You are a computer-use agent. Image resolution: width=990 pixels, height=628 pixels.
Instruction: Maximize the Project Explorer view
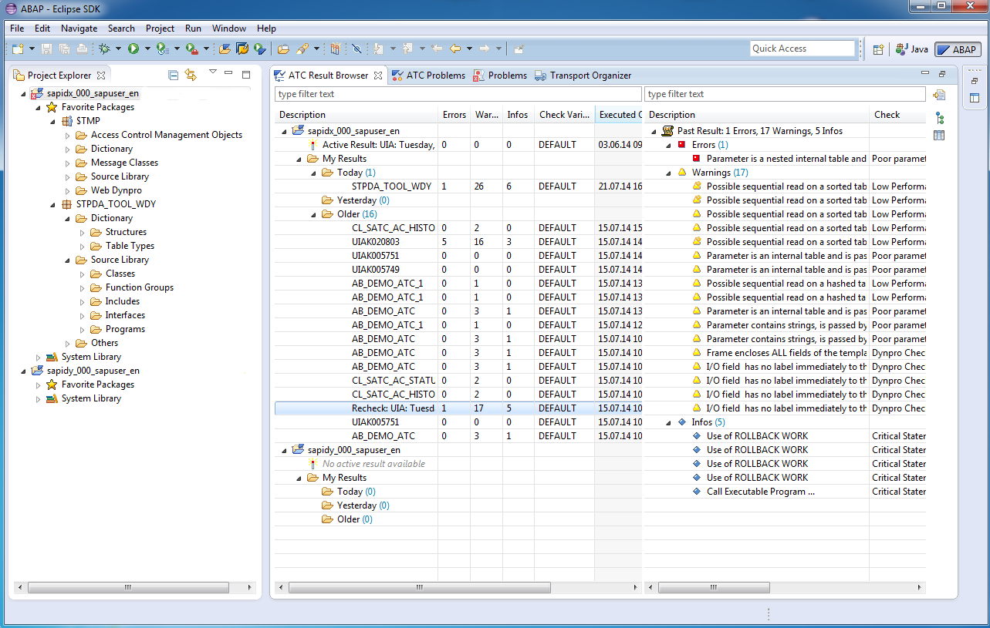(x=246, y=75)
